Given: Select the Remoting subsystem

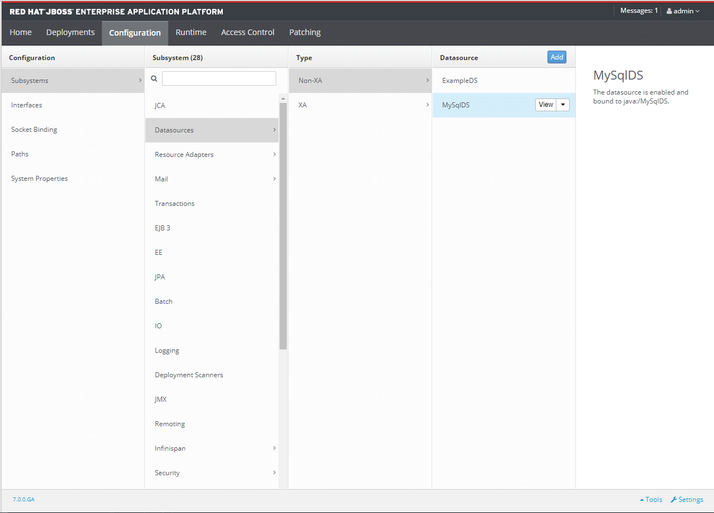Looking at the screenshot, I should click(212, 424).
